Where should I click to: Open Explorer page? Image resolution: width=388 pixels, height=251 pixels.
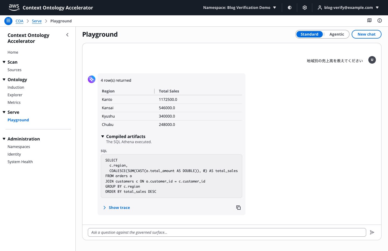(15, 95)
